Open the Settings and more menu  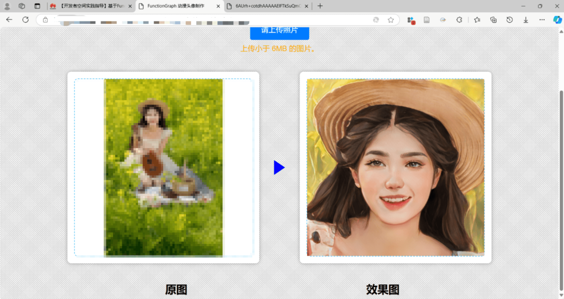542,20
